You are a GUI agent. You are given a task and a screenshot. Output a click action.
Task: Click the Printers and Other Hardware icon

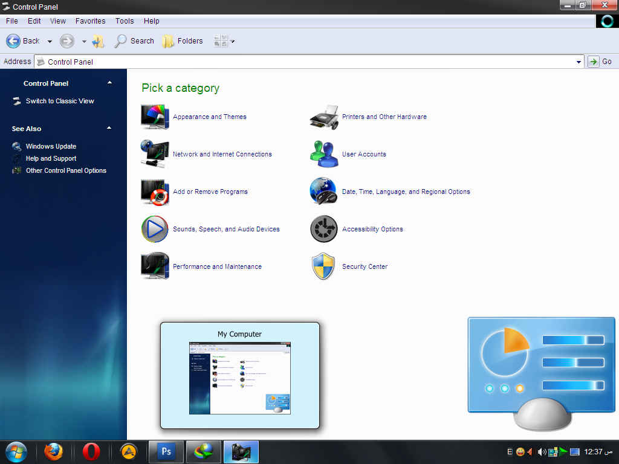pos(324,117)
